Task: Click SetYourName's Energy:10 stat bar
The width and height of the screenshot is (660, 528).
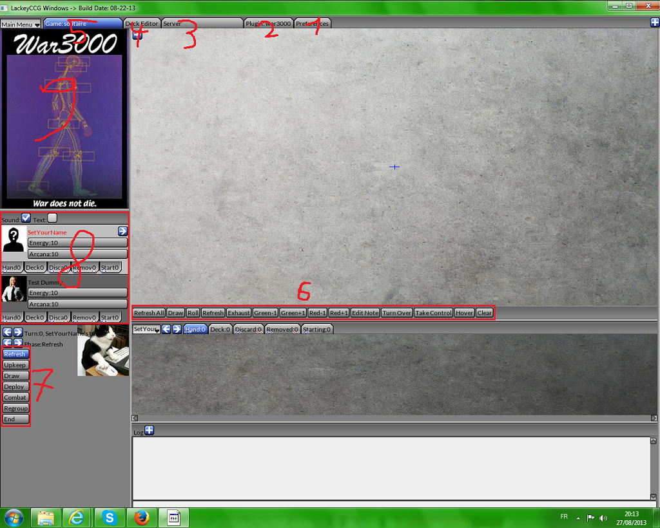Action: tap(77, 243)
